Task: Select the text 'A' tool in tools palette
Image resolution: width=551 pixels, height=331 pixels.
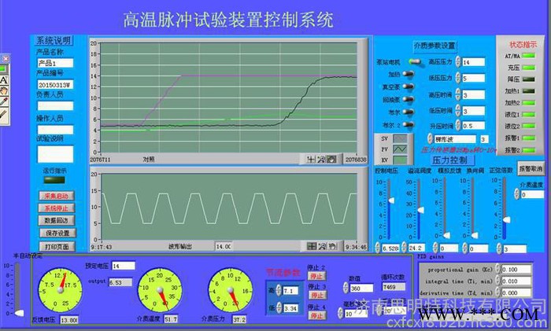Action: coord(4,80)
